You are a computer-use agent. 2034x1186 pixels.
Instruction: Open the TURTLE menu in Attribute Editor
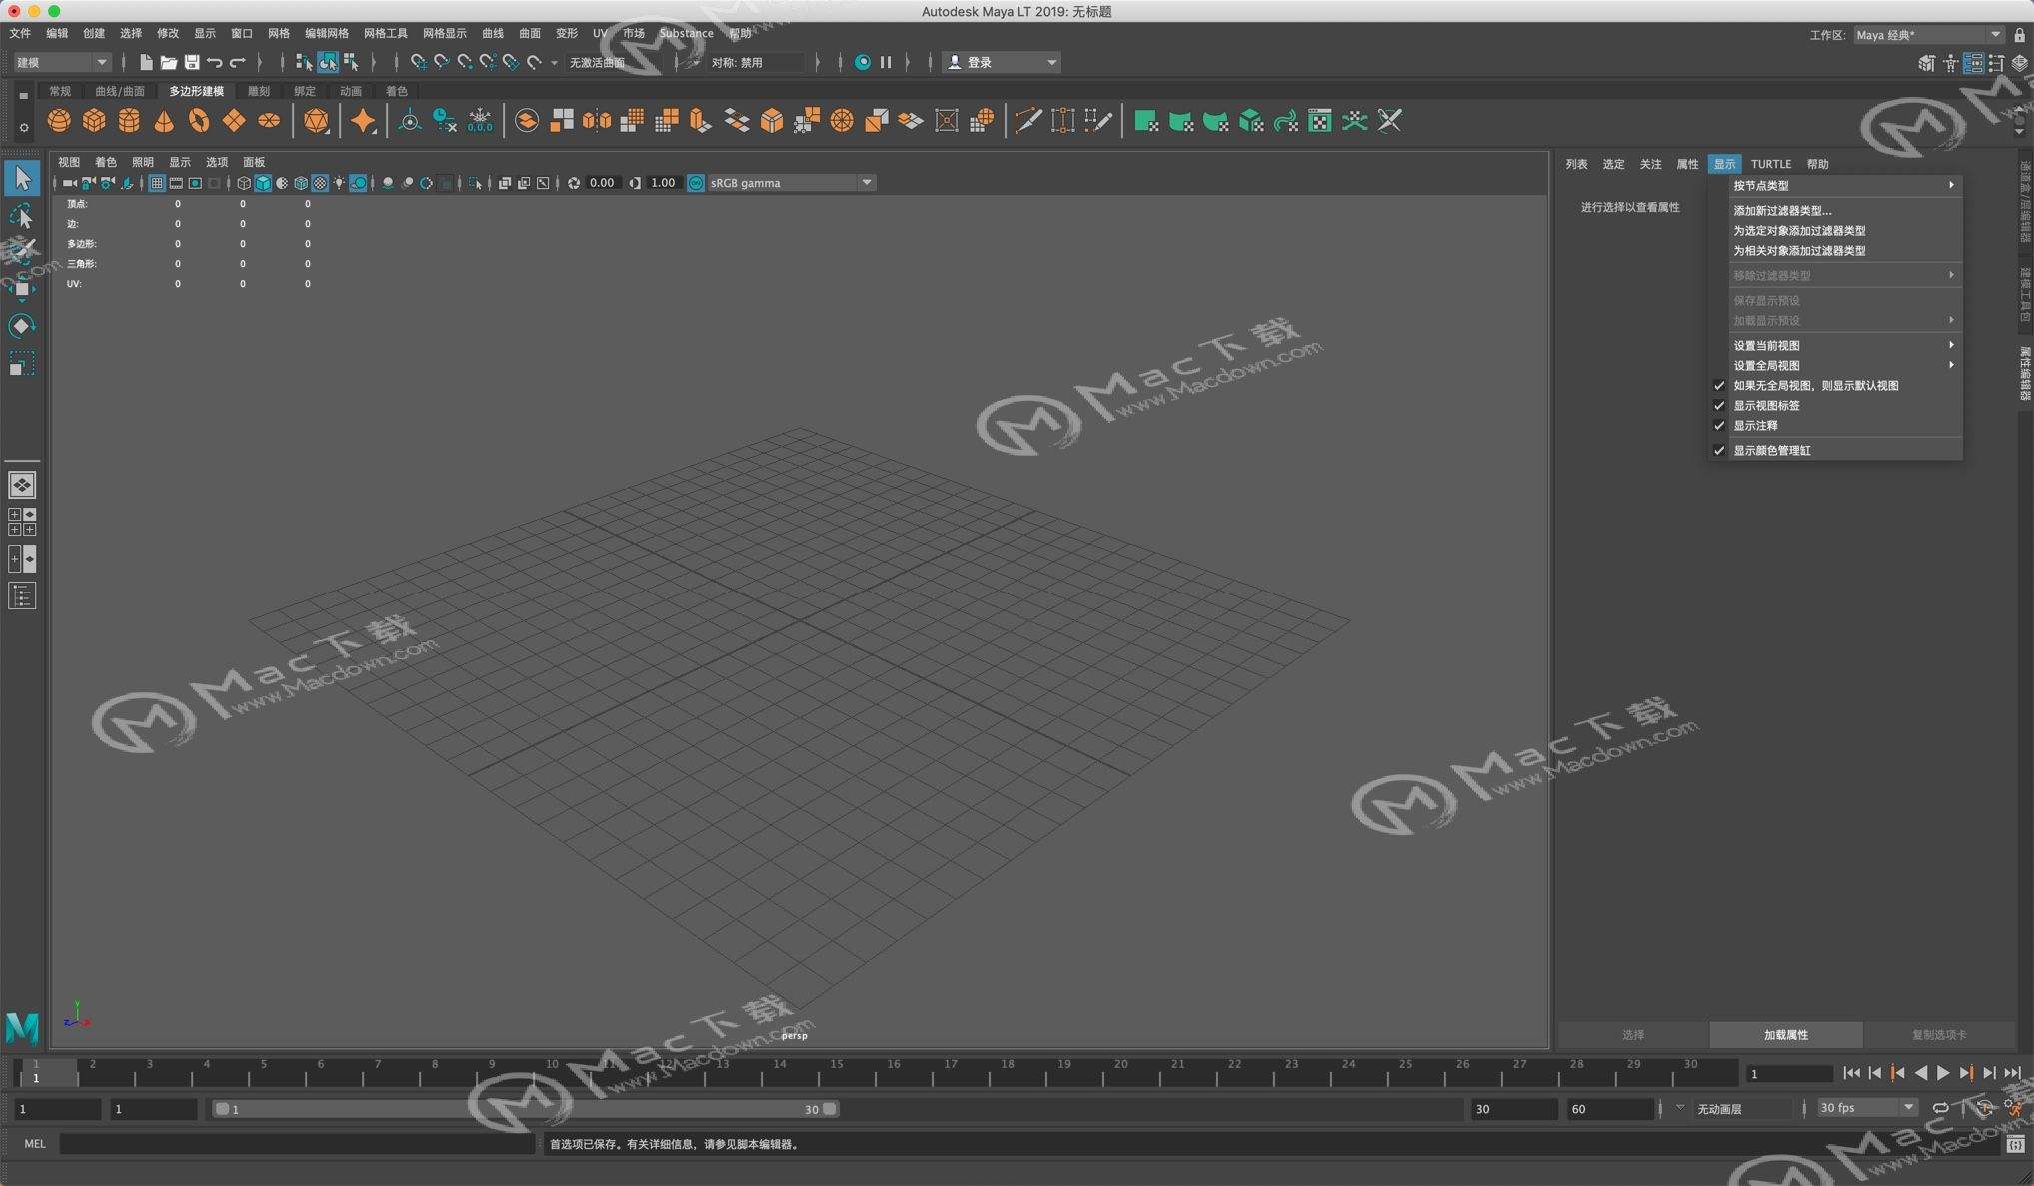[x=1771, y=164]
